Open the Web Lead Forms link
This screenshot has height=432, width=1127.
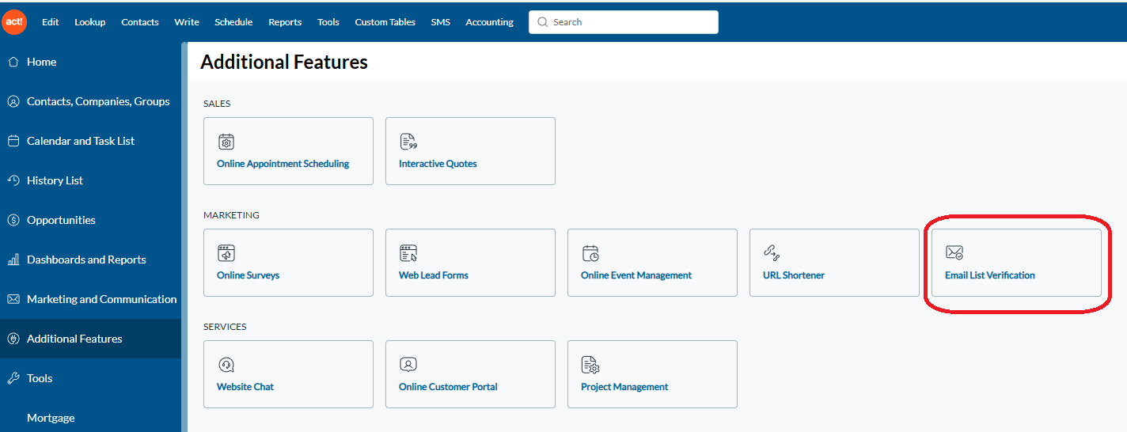434,275
